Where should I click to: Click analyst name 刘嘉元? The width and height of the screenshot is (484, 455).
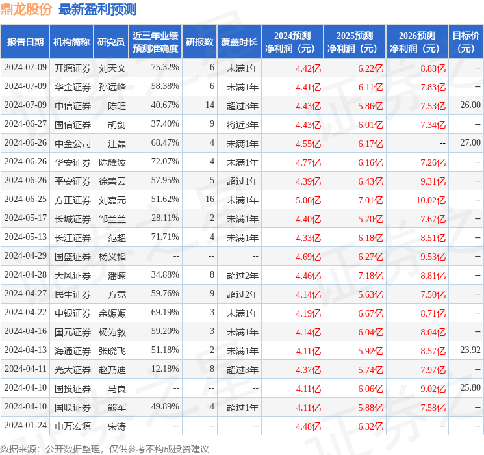point(112,200)
